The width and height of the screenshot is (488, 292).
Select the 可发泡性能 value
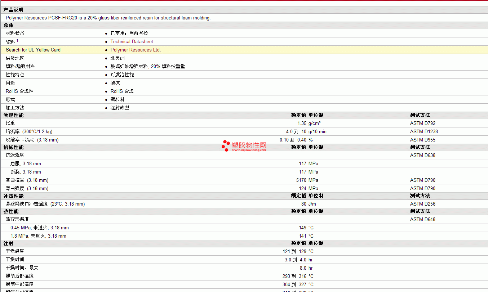[122, 75]
